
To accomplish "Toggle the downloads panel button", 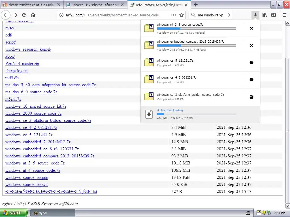I will pos(255,15).
